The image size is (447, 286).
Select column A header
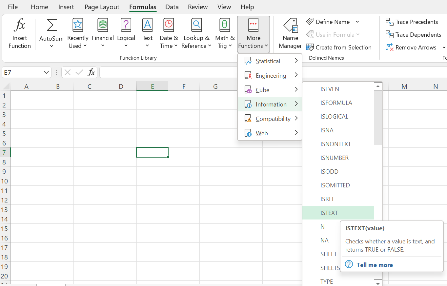click(x=26, y=86)
